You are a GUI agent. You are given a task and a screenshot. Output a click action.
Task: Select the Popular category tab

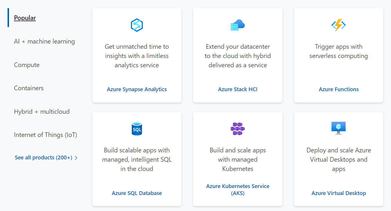[25, 18]
